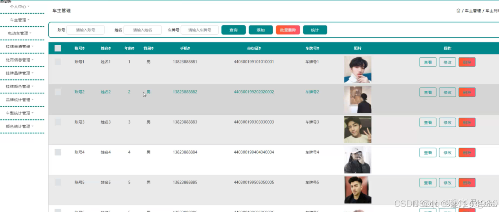Screen dimensions: 499x212
Task: Check the checkbox for row 账号5
Action: coord(58,182)
